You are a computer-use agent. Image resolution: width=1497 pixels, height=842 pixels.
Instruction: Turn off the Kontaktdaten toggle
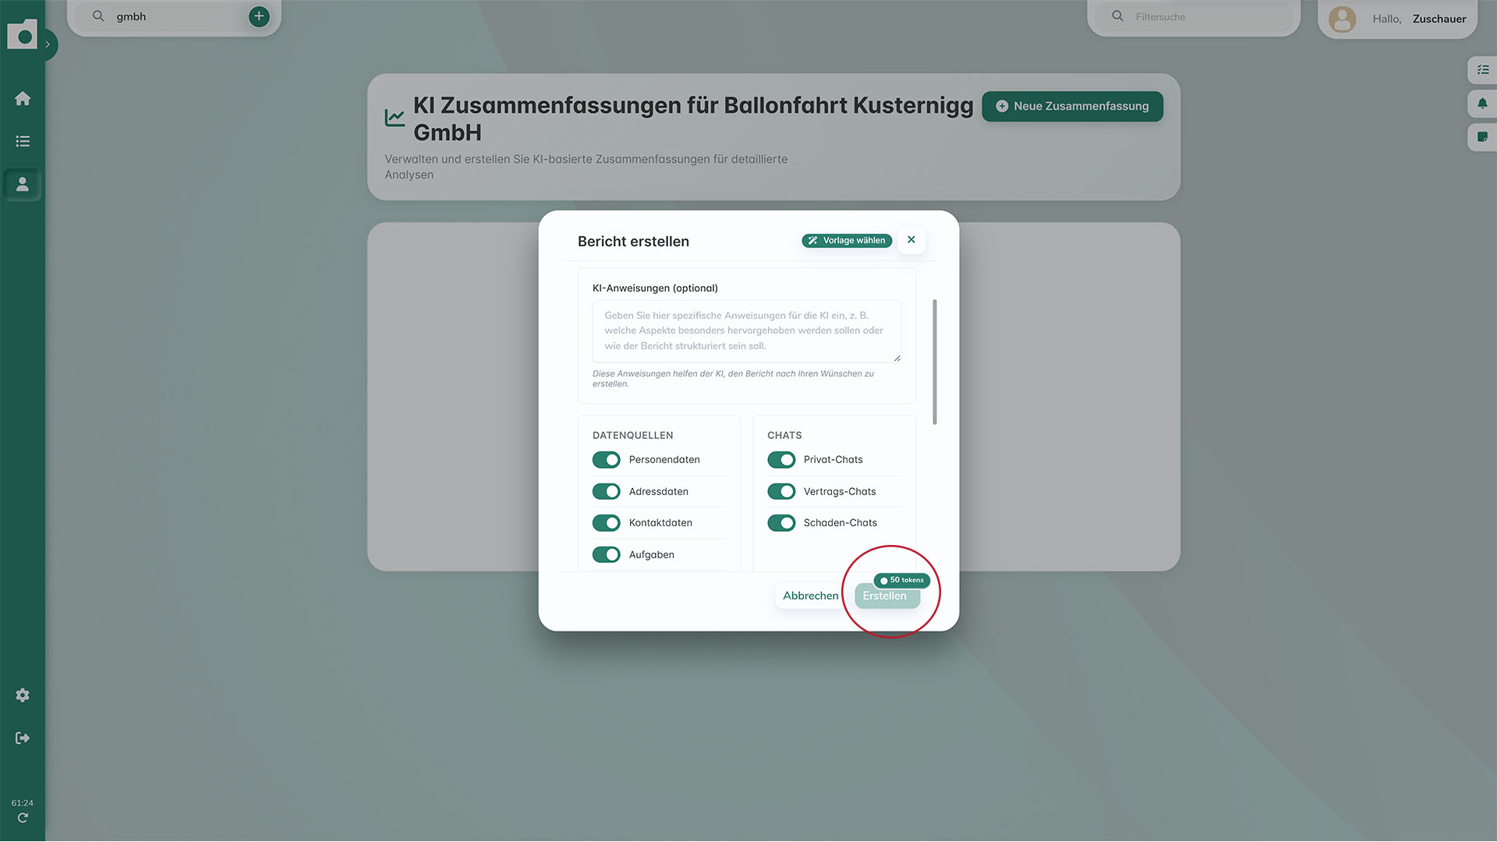(x=606, y=522)
